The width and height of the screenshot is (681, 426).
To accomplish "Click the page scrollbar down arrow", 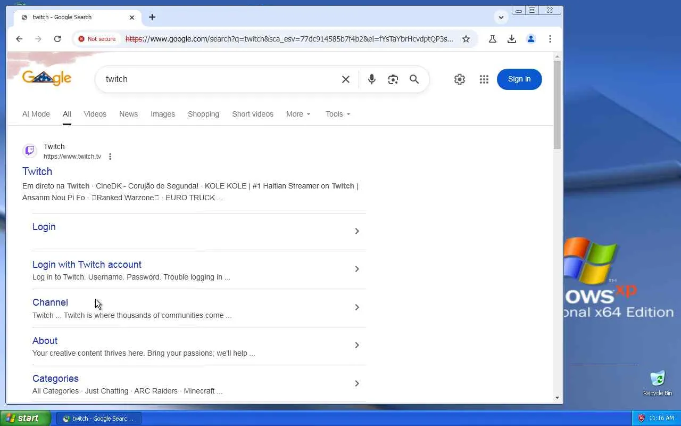I will click(557, 398).
